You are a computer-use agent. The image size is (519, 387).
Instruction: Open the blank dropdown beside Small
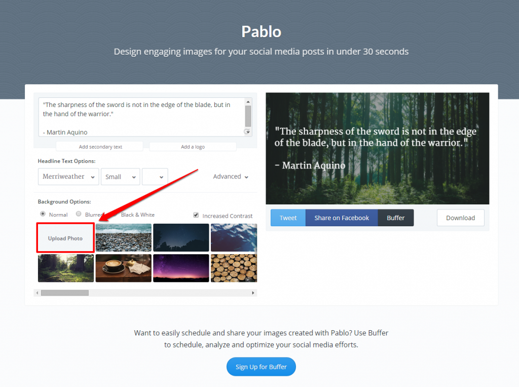[x=155, y=177]
